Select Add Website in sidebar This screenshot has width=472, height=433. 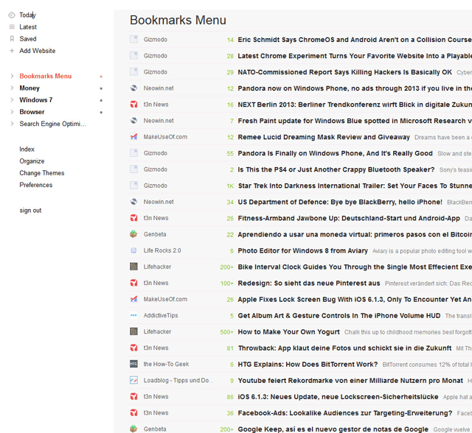38,51
